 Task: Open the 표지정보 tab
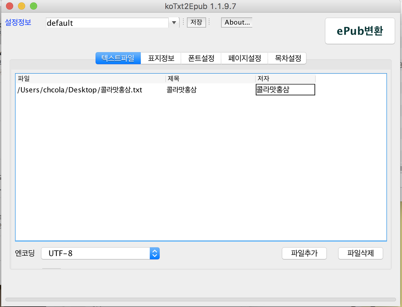161,58
